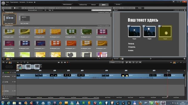
Task: Collapse the Спецразделы library section
Action: point(3,12)
